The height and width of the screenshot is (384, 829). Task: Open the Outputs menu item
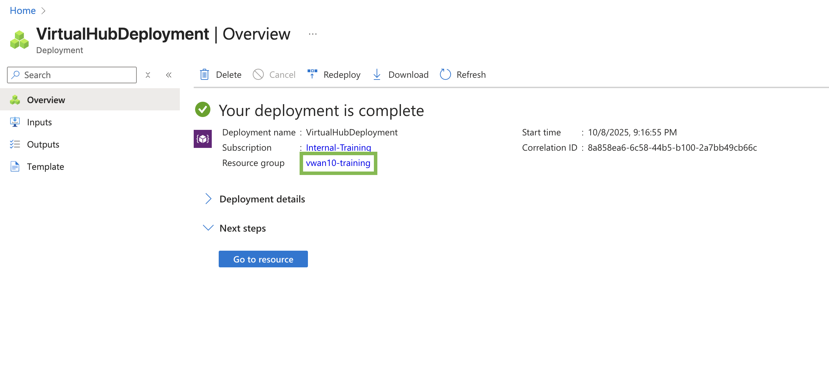pyautogui.click(x=43, y=144)
